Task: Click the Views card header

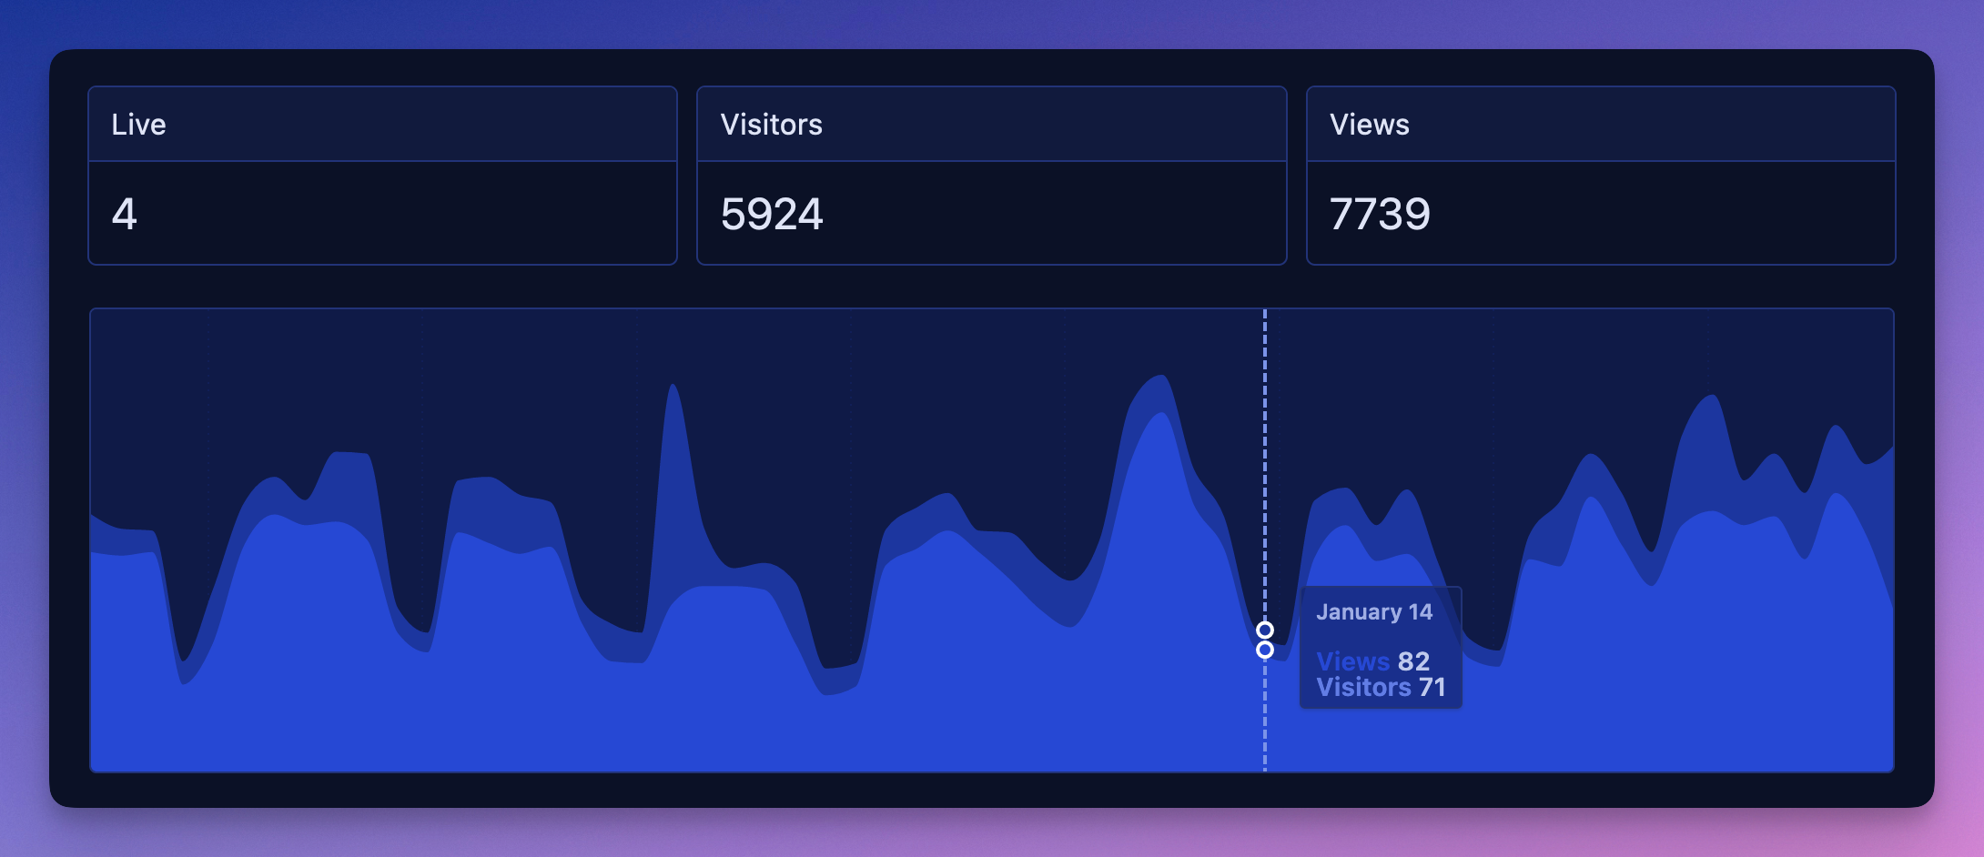Action: point(1601,125)
